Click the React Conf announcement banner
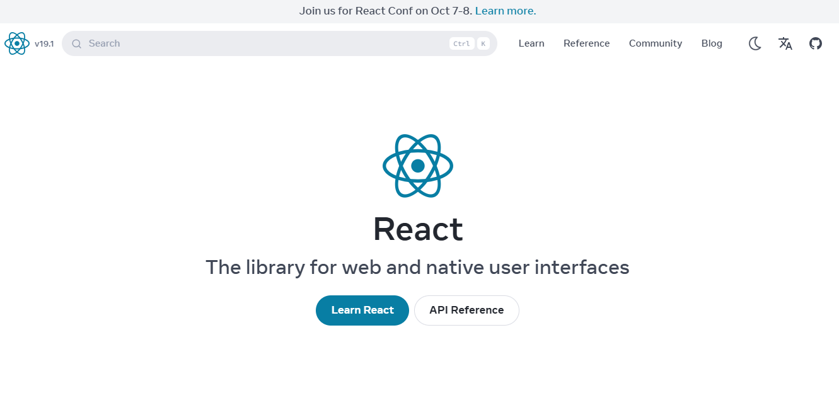 click(385, 11)
